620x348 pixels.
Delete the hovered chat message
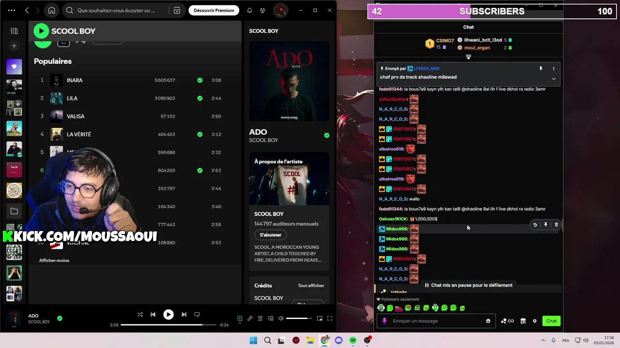[x=556, y=225]
